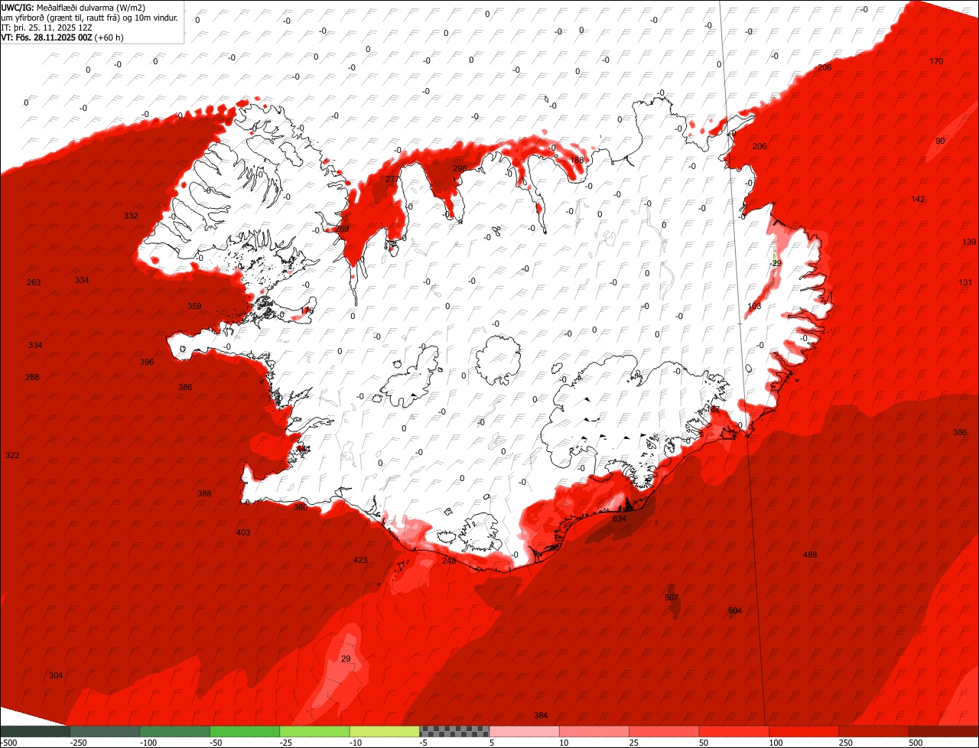Viewport: 979px width, 748px height.
Task: Click the 380 value on the southwest coast
Action: [301, 507]
